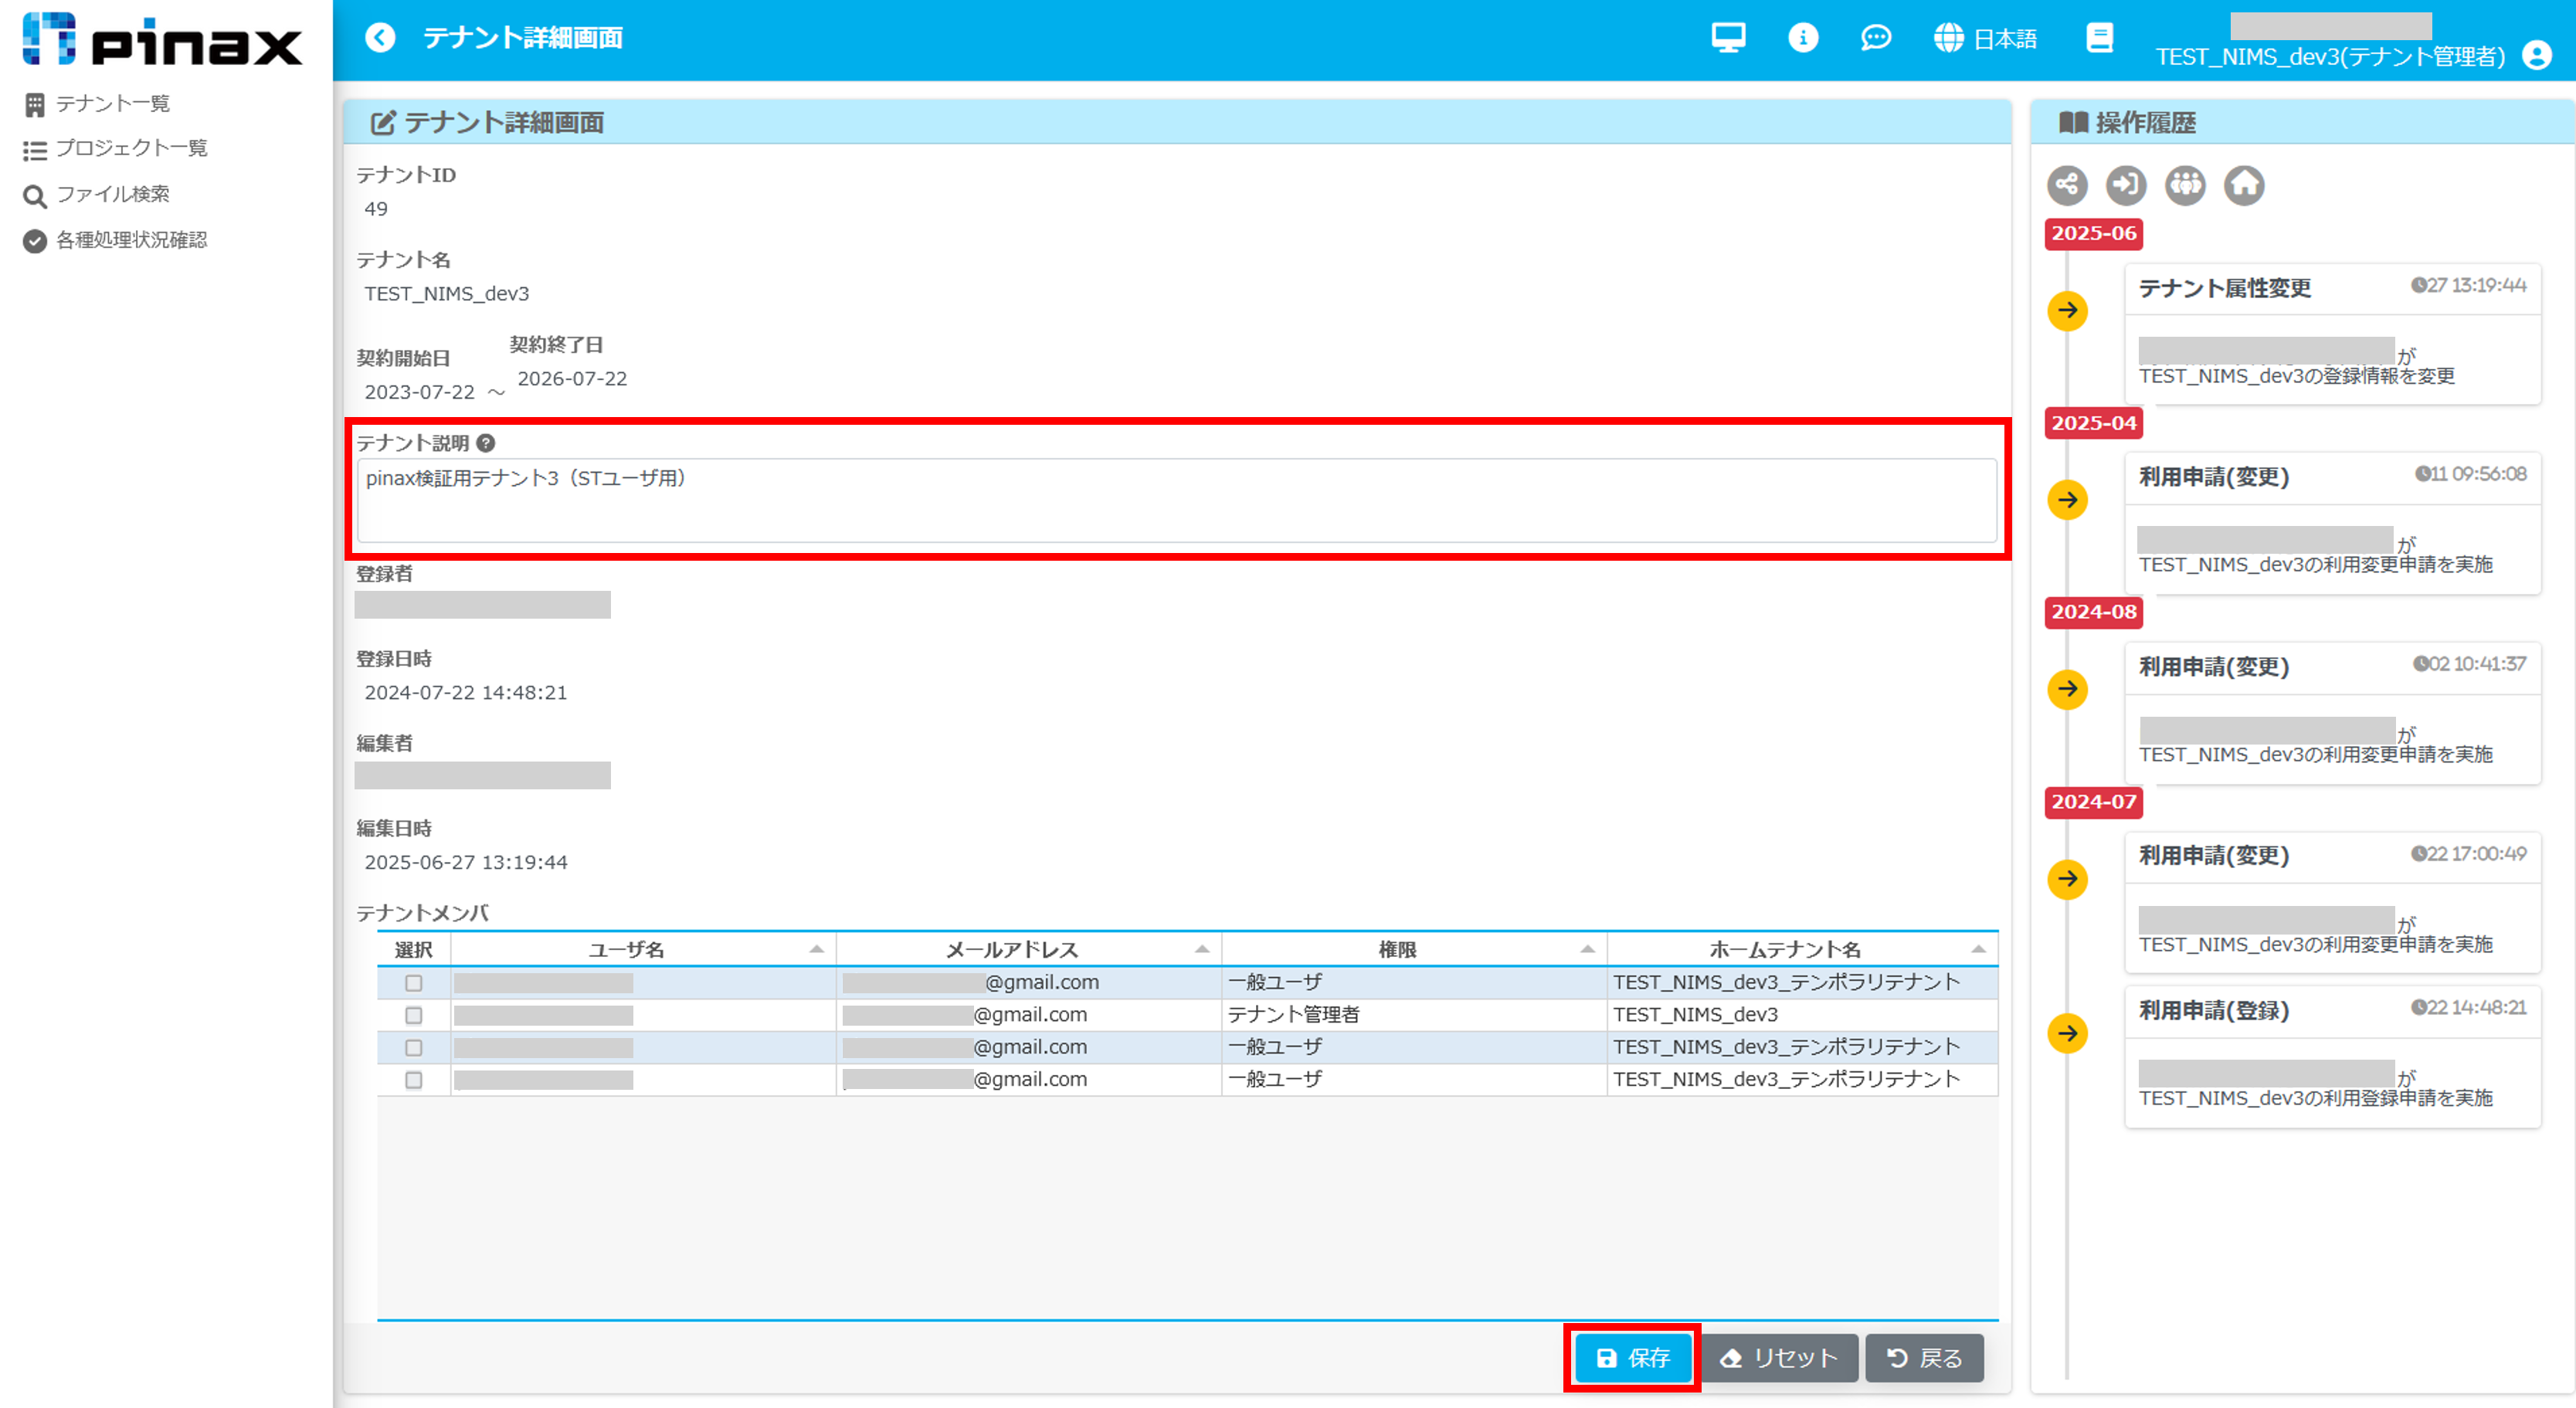Open the 日本語 language selector
Screen dimensions: 2576x1408
[x=1986, y=38]
